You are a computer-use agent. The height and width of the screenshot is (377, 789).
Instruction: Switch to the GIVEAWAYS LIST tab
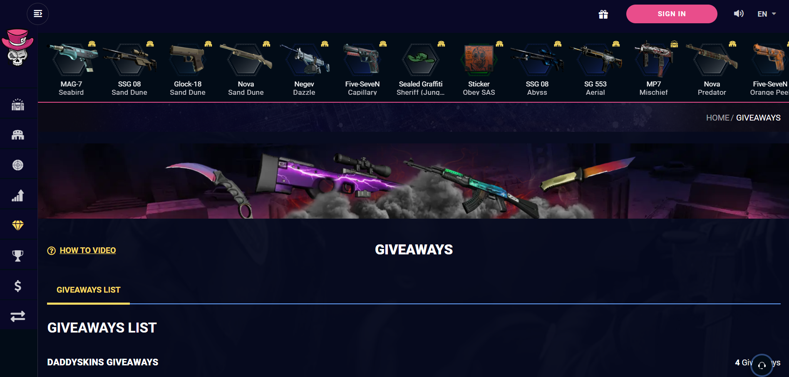pyautogui.click(x=88, y=290)
